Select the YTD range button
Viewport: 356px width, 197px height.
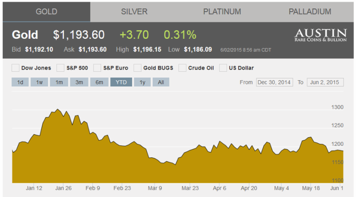click(x=121, y=82)
